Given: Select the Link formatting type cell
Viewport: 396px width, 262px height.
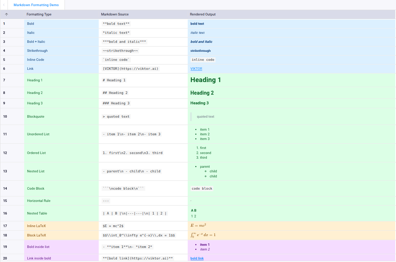Looking at the screenshot, I should [61, 69].
